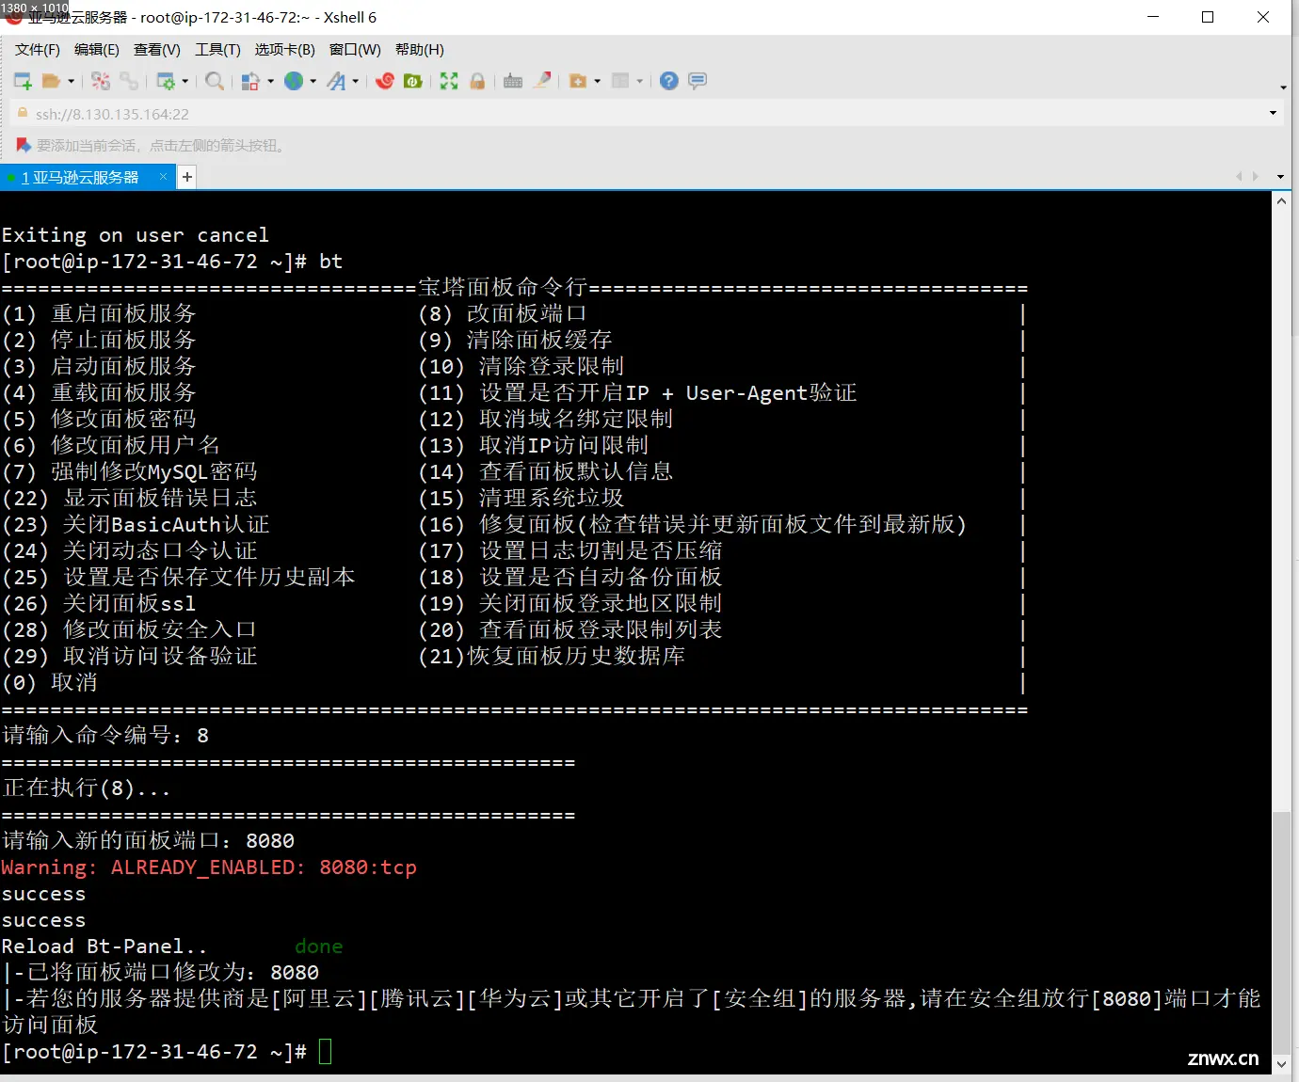The height and width of the screenshot is (1082, 1299).
Task: Click the chat bubble feedback icon
Action: pos(698,81)
